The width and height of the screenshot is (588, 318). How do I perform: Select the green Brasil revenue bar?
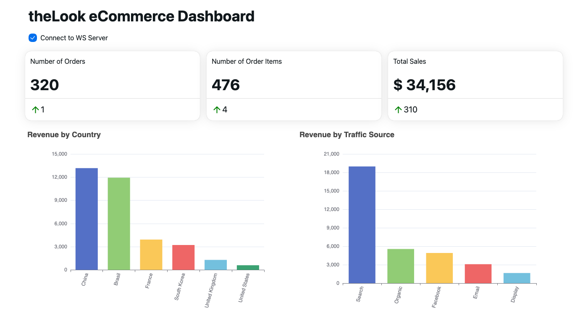tap(119, 224)
